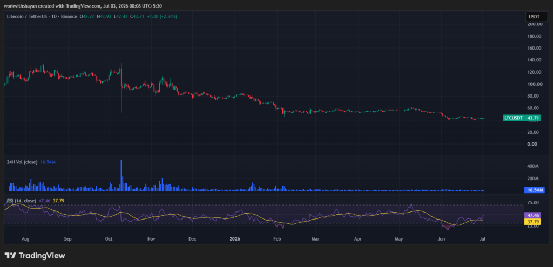
Task: Click the Jul label on time axis
Action: pyautogui.click(x=482, y=239)
